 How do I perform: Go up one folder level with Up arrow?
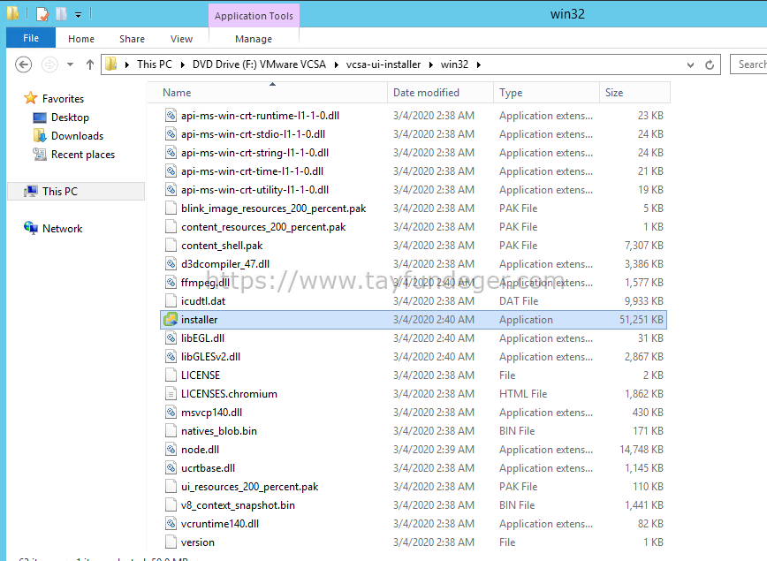pos(89,64)
